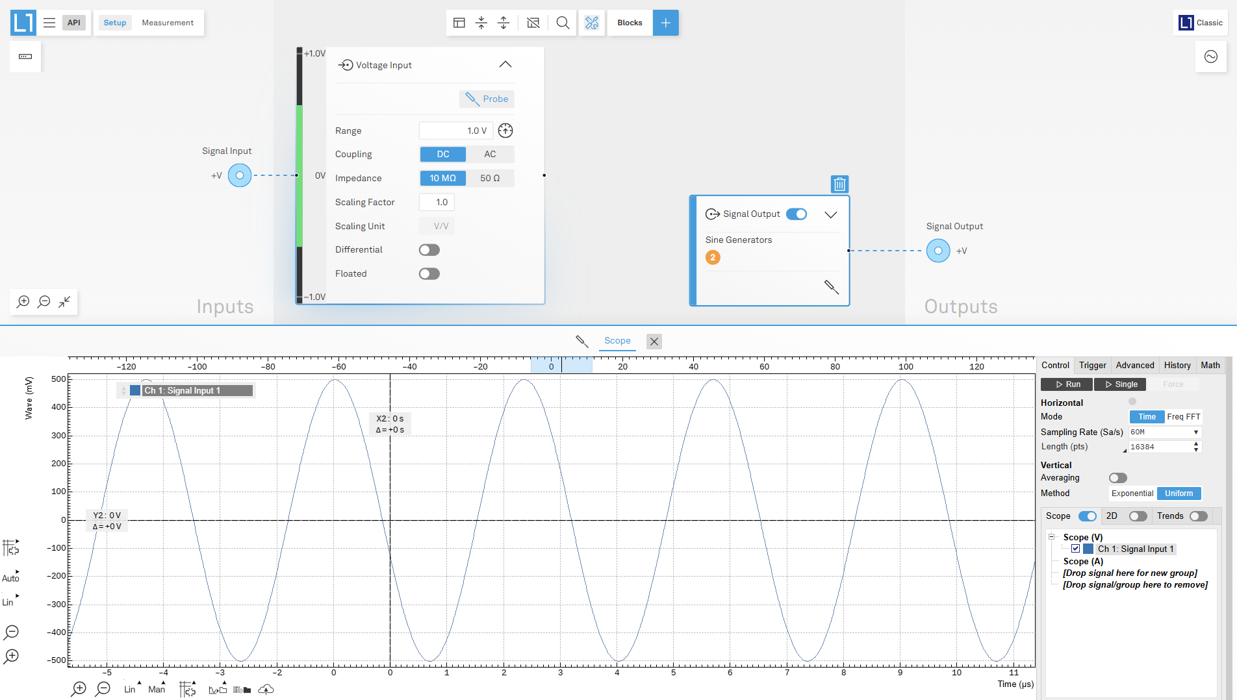Viewport: 1237px width, 700px height.
Task: Click the expand-vertical arrows toolbar icon
Action: (x=504, y=23)
